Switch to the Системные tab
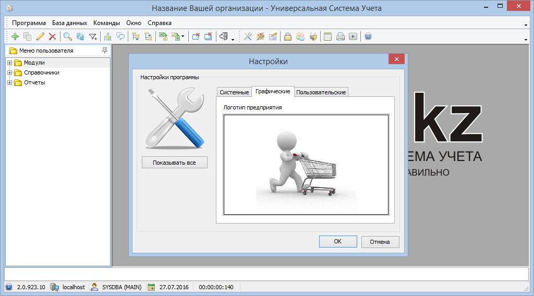534x296 pixels. pyautogui.click(x=234, y=92)
